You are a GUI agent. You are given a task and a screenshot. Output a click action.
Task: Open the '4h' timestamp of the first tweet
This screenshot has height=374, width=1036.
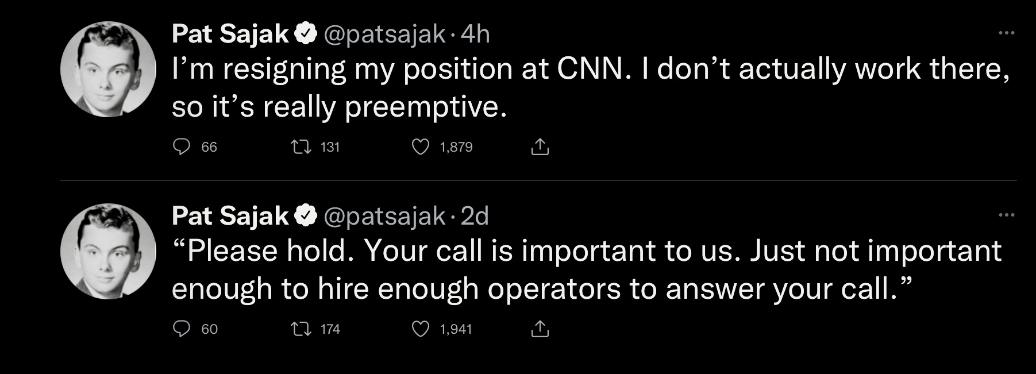click(x=475, y=34)
